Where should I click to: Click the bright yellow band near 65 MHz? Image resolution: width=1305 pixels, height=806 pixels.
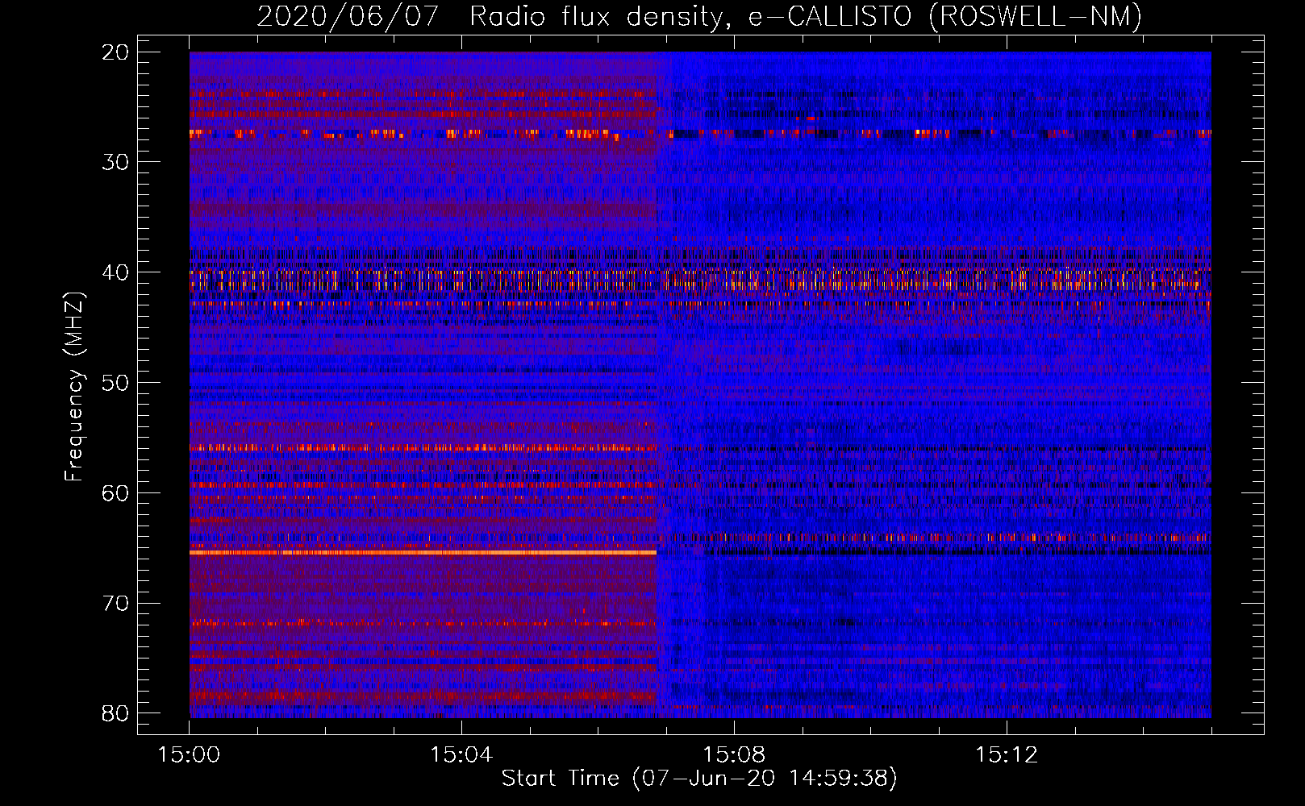[x=423, y=553]
